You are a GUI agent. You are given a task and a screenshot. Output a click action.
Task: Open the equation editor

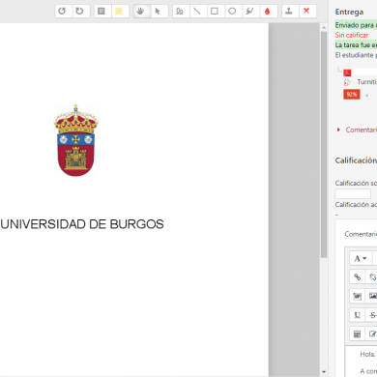(x=358, y=334)
